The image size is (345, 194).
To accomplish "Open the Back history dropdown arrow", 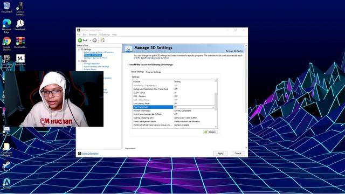I will pyautogui.click(x=90, y=40).
